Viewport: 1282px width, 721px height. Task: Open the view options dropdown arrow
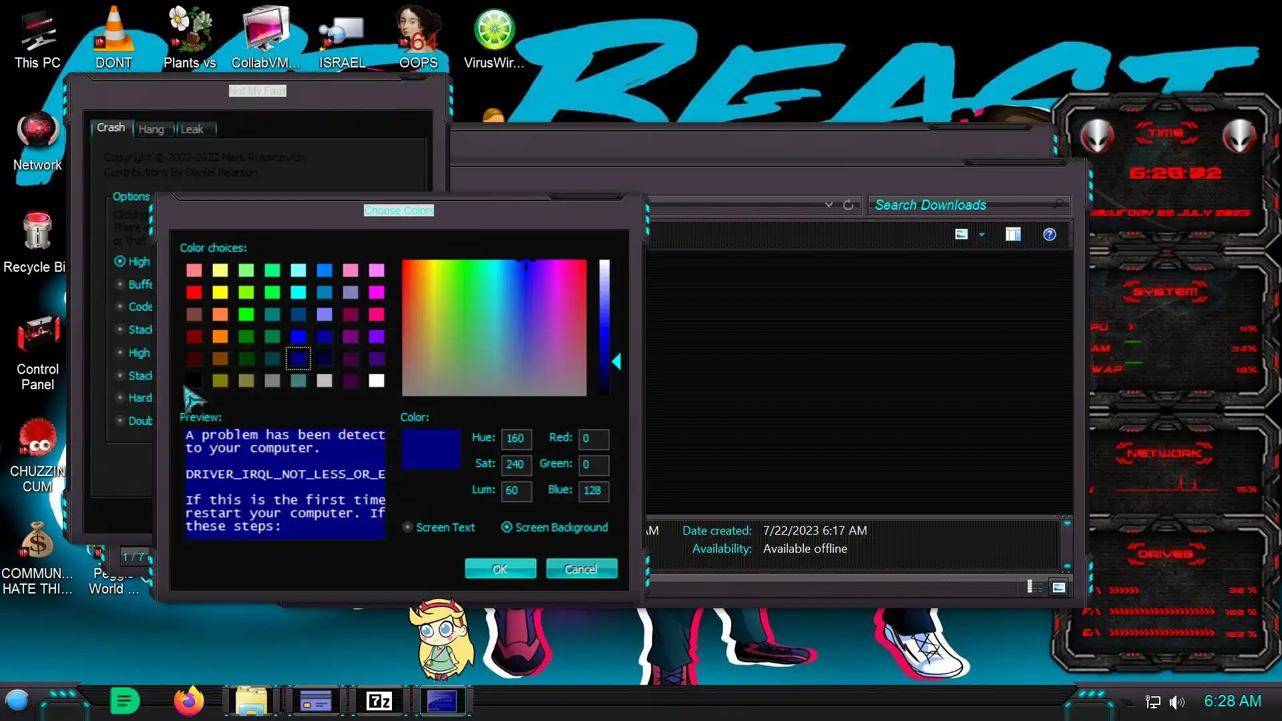pyautogui.click(x=982, y=234)
